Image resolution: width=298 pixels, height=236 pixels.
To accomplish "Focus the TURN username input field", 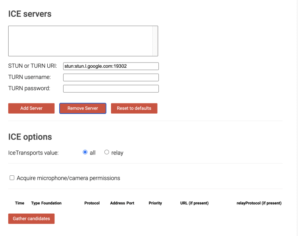I will pos(111,77).
